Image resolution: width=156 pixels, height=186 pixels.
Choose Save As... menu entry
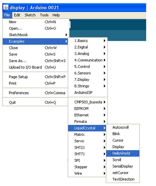(x=35, y=61)
